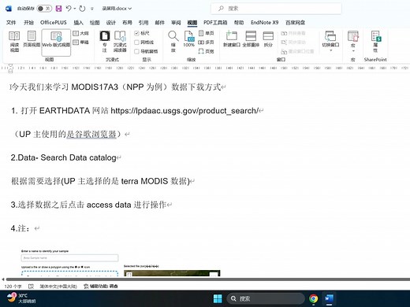410x307 pixels.
Task: Set zoom to 100%
Action: coord(189,39)
